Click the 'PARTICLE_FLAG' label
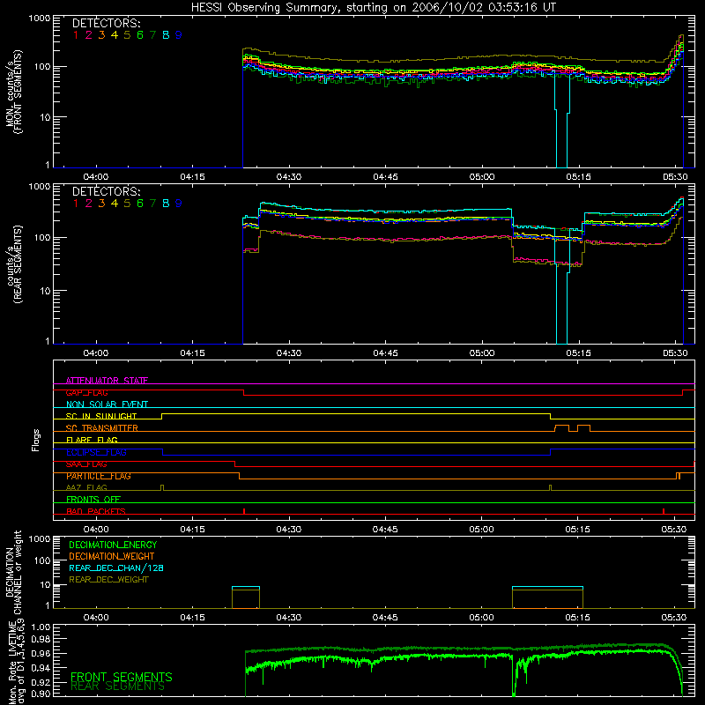Image resolution: width=705 pixels, height=705 pixels. pos(99,476)
